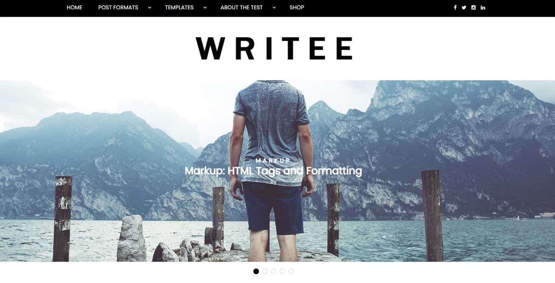The height and width of the screenshot is (283, 555).
Task: Expand the Templates submenu arrow
Action: 205,7
